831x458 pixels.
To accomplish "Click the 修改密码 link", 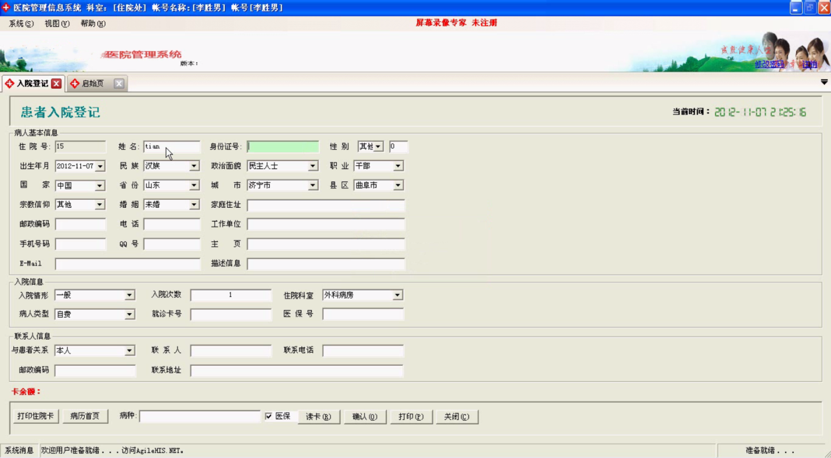I will coord(769,64).
